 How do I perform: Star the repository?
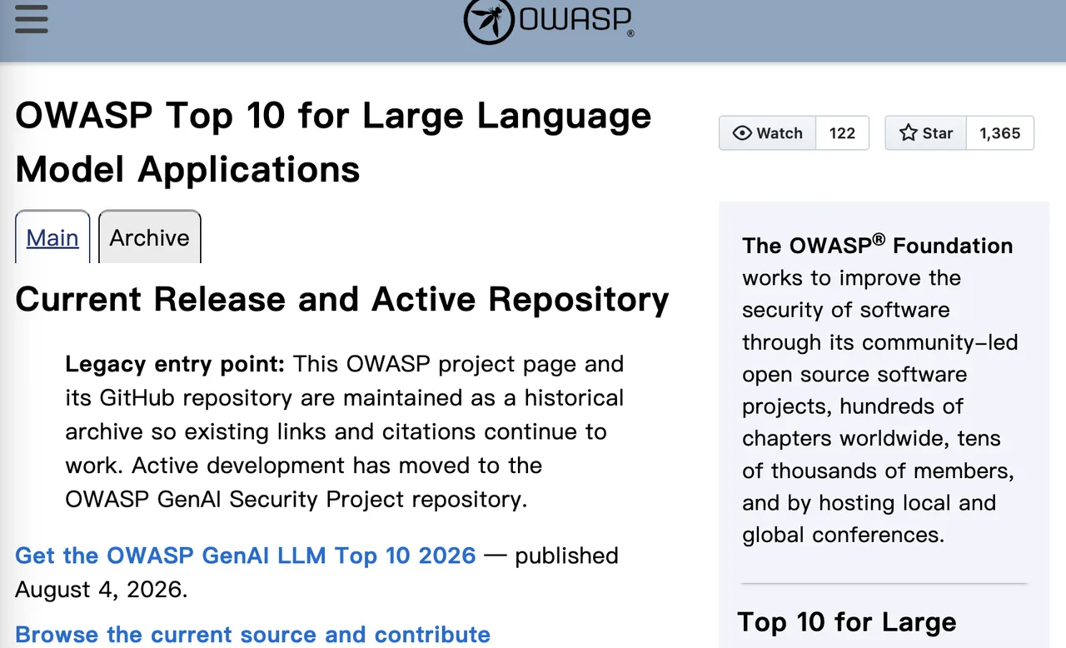tap(925, 133)
